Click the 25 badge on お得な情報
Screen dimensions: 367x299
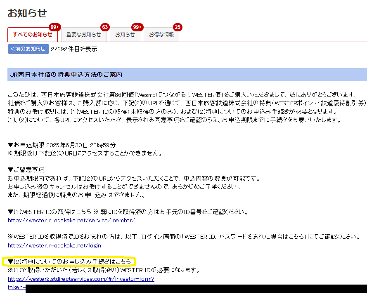178,27
